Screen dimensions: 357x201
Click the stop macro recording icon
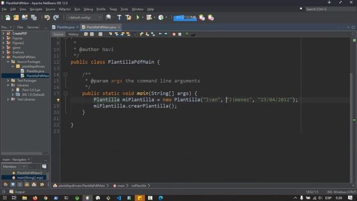[x=180, y=34]
